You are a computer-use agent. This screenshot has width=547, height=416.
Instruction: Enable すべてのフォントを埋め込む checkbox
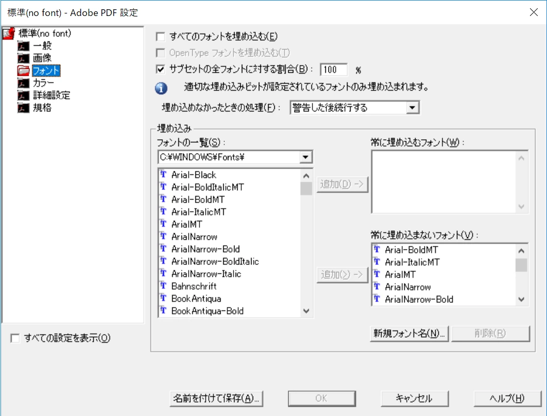[160, 37]
